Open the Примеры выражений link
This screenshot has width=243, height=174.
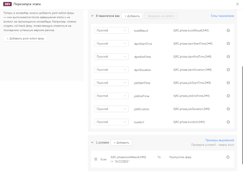(x=220, y=140)
